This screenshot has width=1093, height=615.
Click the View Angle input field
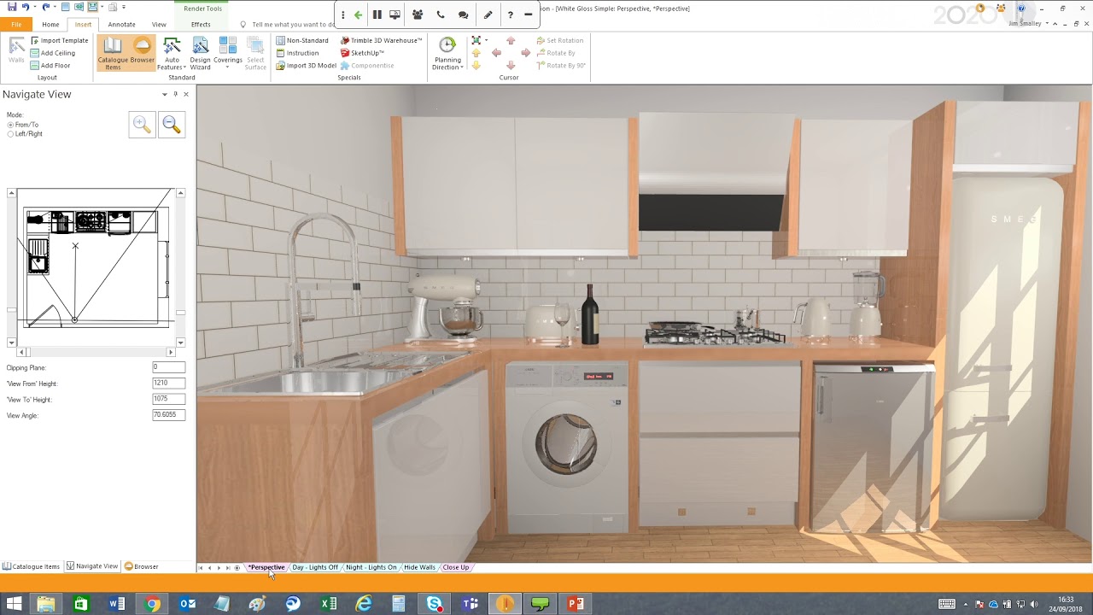coord(168,415)
